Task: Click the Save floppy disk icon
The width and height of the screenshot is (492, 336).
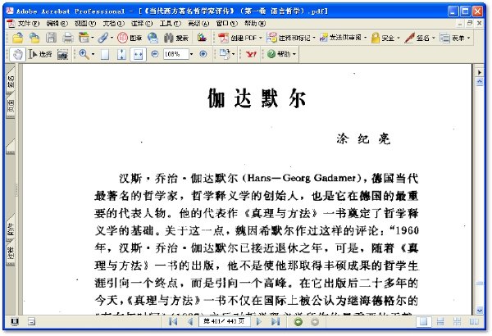Action: pos(51,38)
